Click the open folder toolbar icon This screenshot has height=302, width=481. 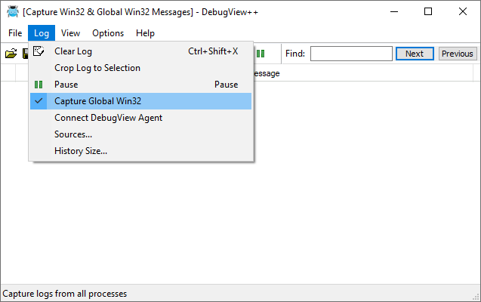point(11,54)
